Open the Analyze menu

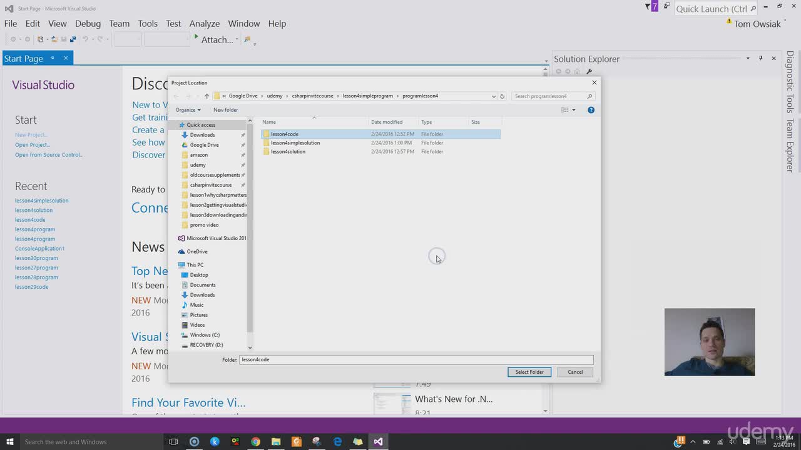(205, 23)
